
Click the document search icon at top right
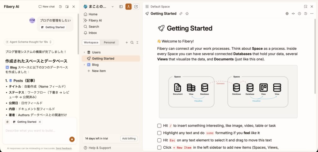click(306, 7)
